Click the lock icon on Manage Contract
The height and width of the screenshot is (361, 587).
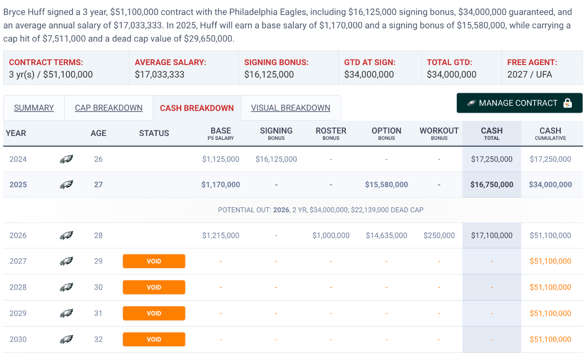pos(567,103)
